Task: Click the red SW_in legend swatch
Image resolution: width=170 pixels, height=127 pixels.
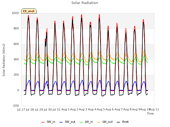Action: click(43, 122)
